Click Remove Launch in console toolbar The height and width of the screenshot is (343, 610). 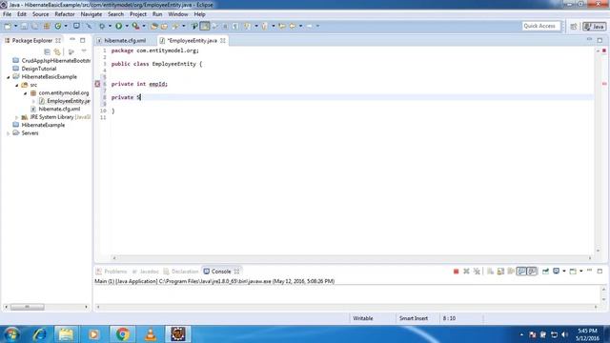click(466, 272)
